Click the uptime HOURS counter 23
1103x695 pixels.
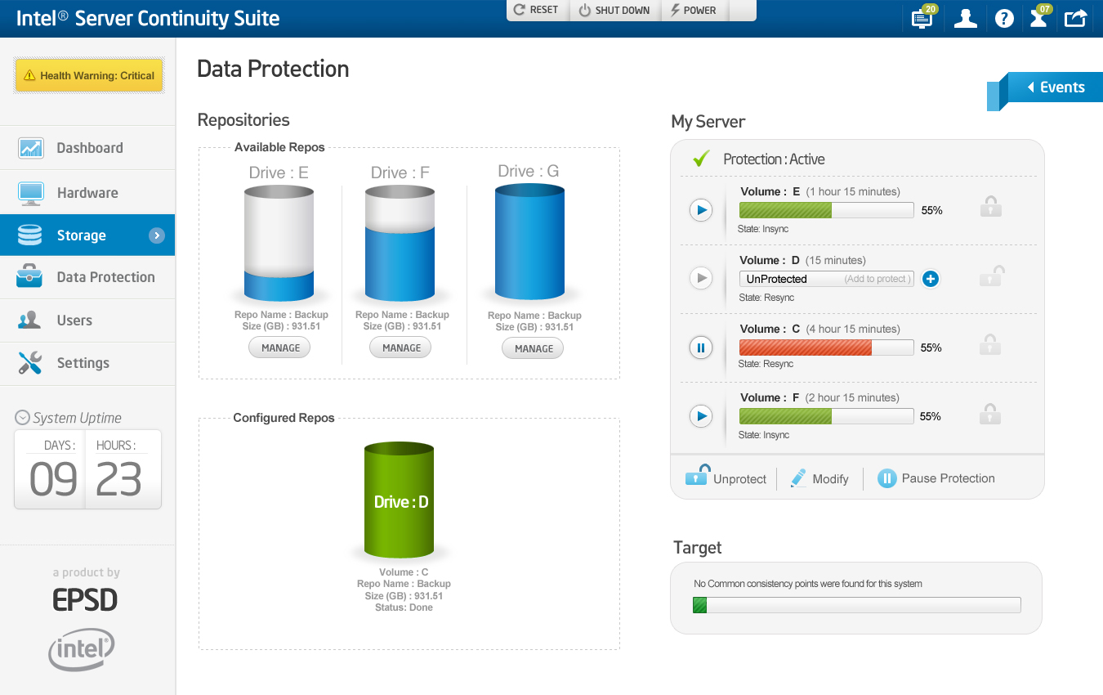118,479
